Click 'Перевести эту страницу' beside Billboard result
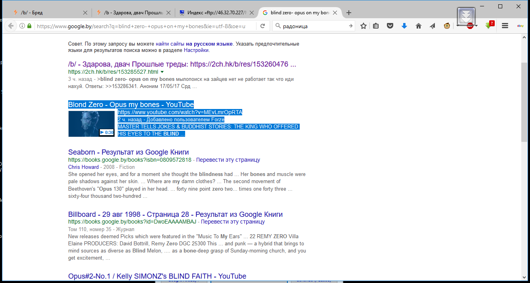 click(233, 222)
